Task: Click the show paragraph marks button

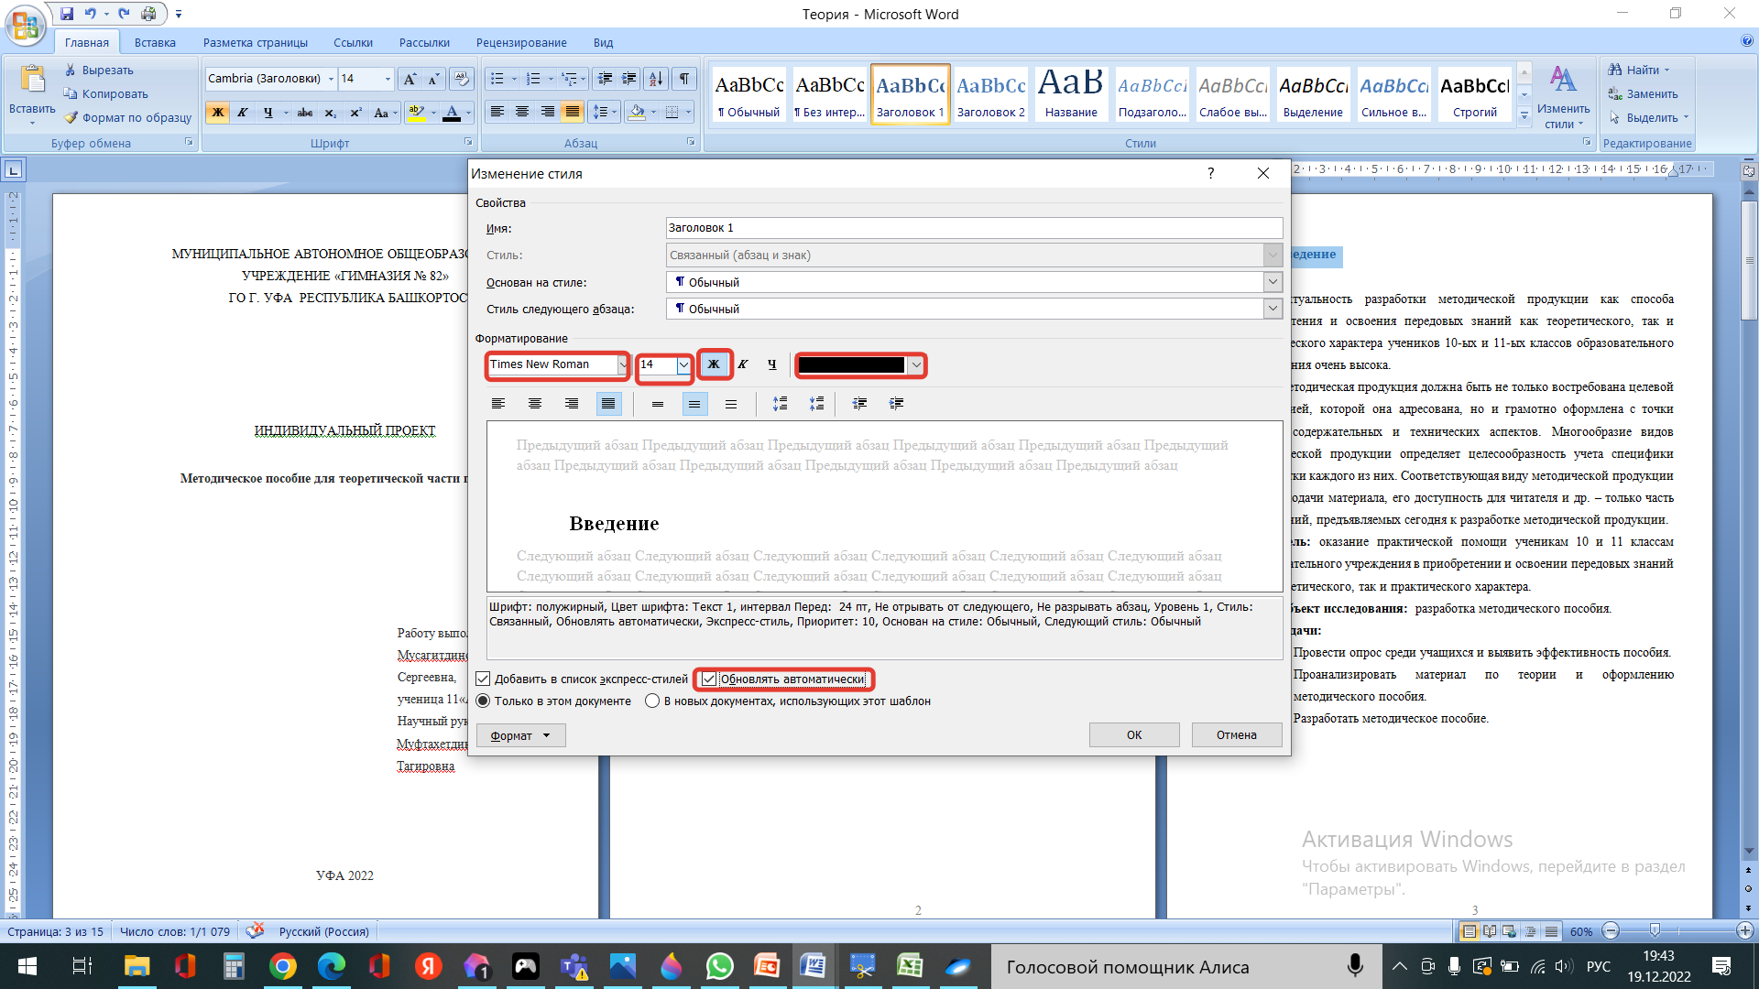Action: pyautogui.click(x=684, y=79)
